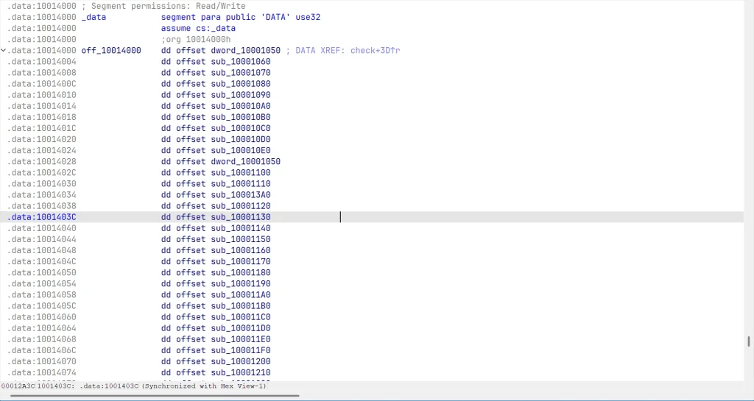Click the sub_10001100 reference
This screenshot has width=754, height=401.
pos(241,173)
